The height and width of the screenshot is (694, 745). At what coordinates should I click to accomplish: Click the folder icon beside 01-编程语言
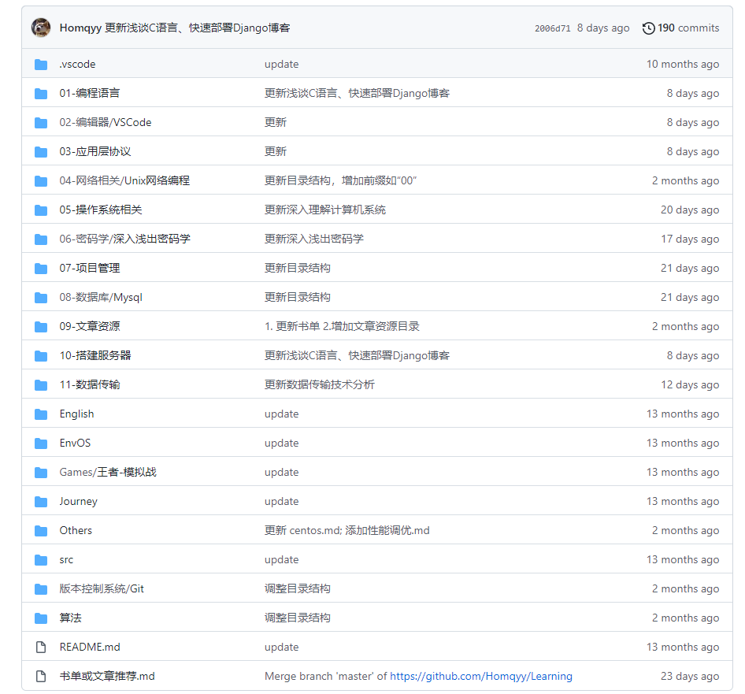pos(41,94)
